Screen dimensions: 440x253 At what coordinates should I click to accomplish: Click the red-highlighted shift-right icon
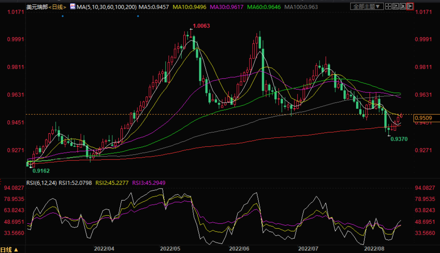coord(410,6)
